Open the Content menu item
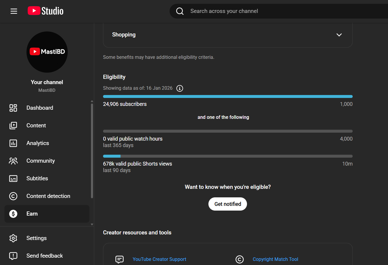 coord(36,126)
